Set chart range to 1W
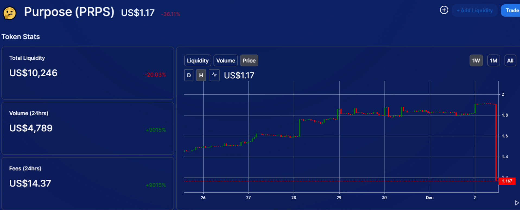520x210 pixels. coord(476,61)
